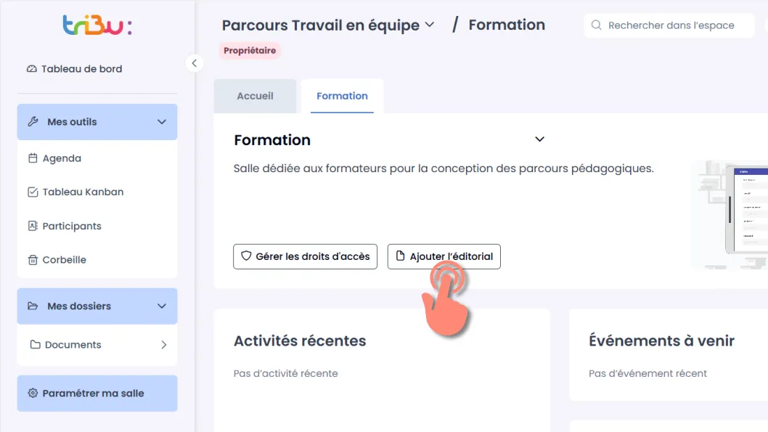Click the Corbeille trash icon
The height and width of the screenshot is (432, 768).
pyautogui.click(x=33, y=260)
